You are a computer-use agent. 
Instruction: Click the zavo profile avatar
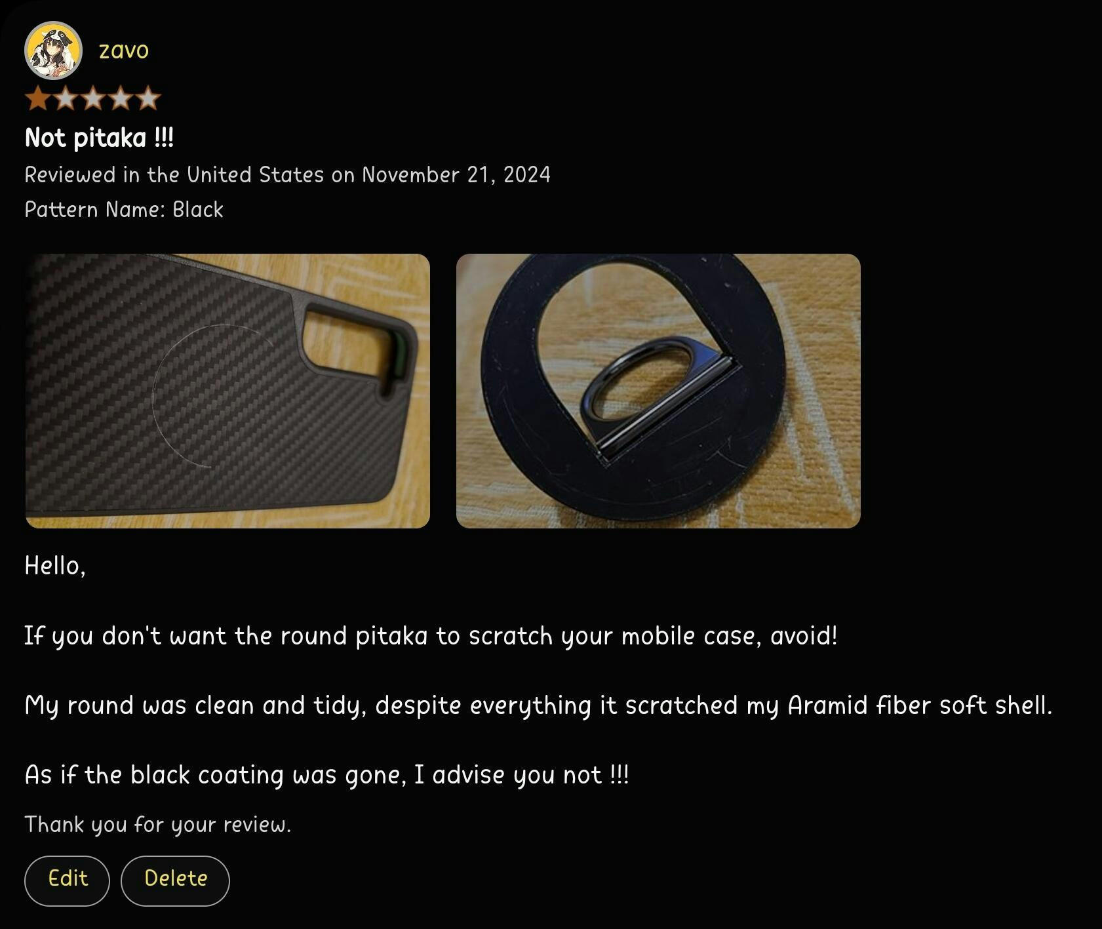tap(53, 50)
